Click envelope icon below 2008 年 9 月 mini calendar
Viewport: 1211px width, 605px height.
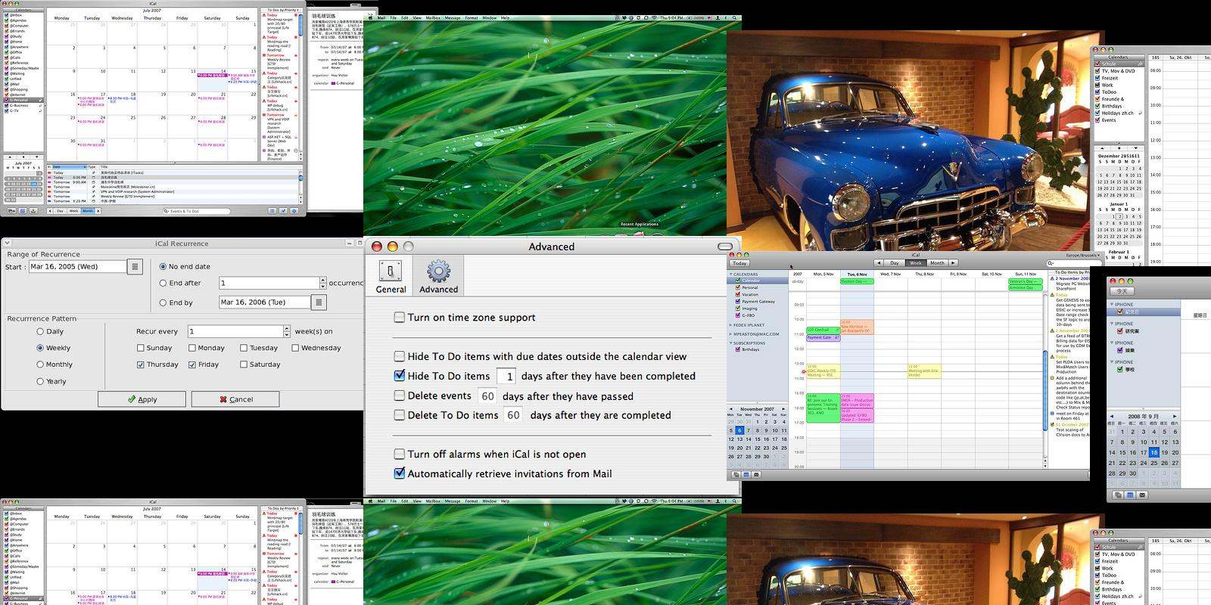[x=1142, y=495]
